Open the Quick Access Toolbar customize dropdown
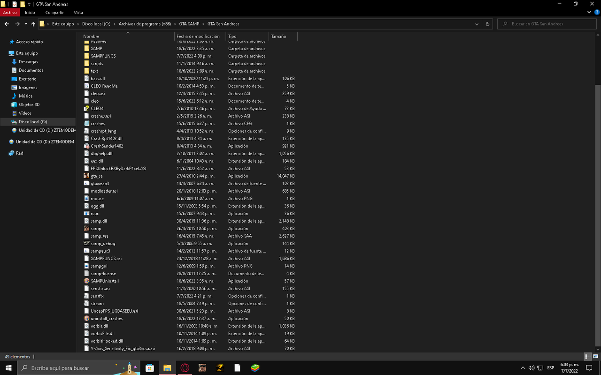The height and width of the screenshot is (375, 601). pos(29,4)
